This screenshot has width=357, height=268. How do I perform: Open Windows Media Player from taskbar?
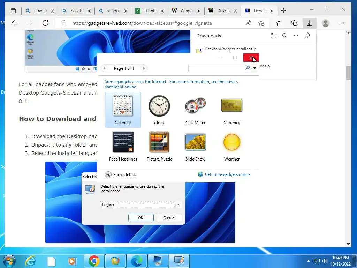pyautogui.click(x=72, y=261)
